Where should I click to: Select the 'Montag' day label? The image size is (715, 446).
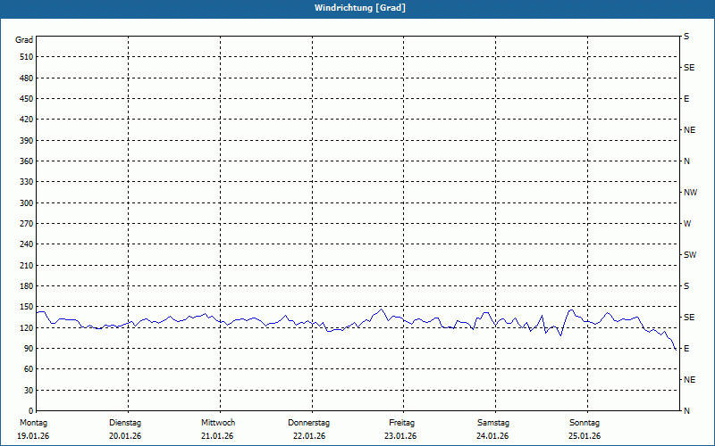pyautogui.click(x=32, y=422)
